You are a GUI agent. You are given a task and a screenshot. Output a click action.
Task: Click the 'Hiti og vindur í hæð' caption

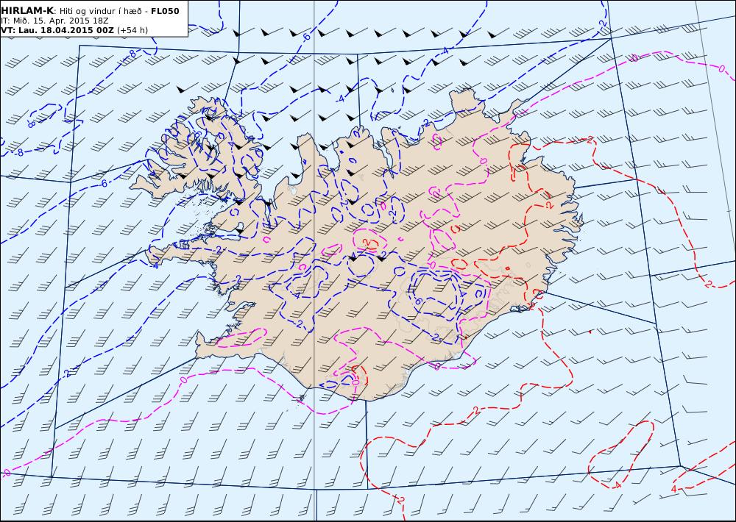[100, 11]
